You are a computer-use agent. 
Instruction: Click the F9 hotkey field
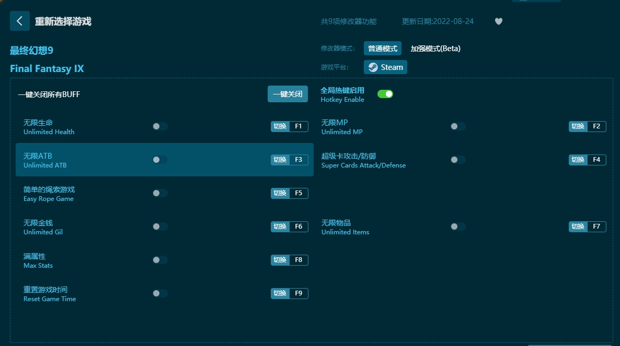click(x=298, y=293)
